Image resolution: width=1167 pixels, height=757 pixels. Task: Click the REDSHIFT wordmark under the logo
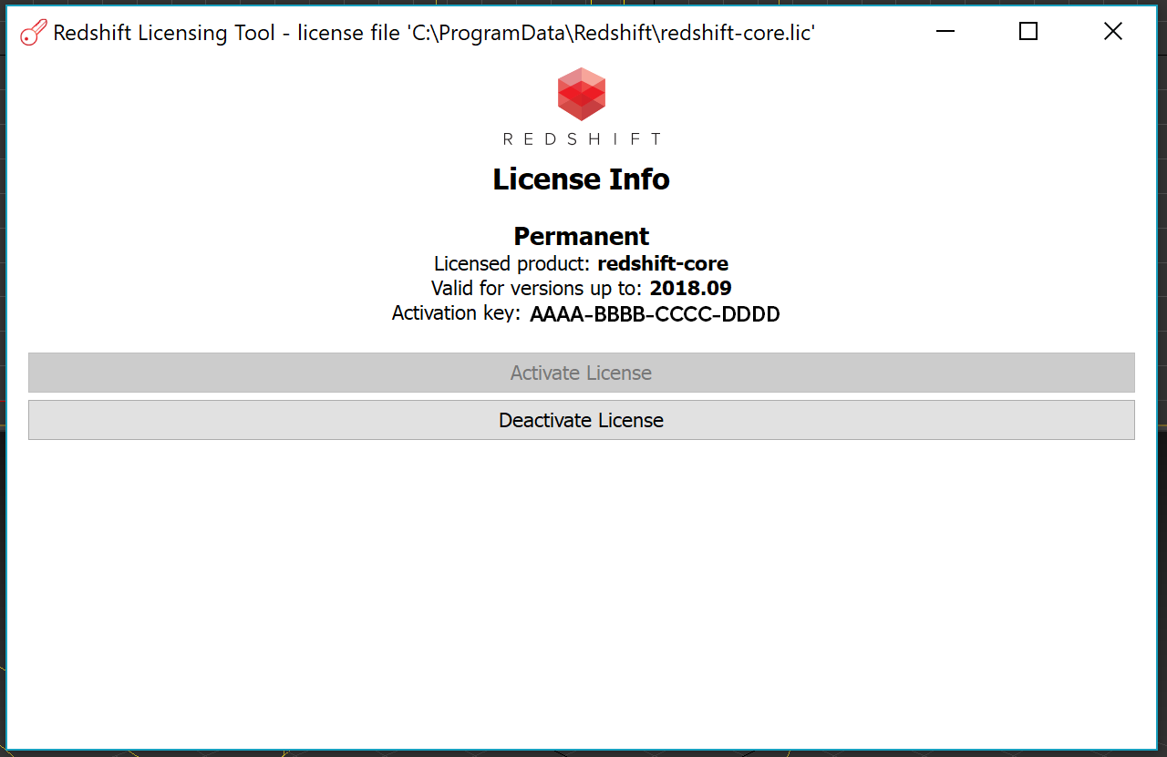[x=582, y=139]
